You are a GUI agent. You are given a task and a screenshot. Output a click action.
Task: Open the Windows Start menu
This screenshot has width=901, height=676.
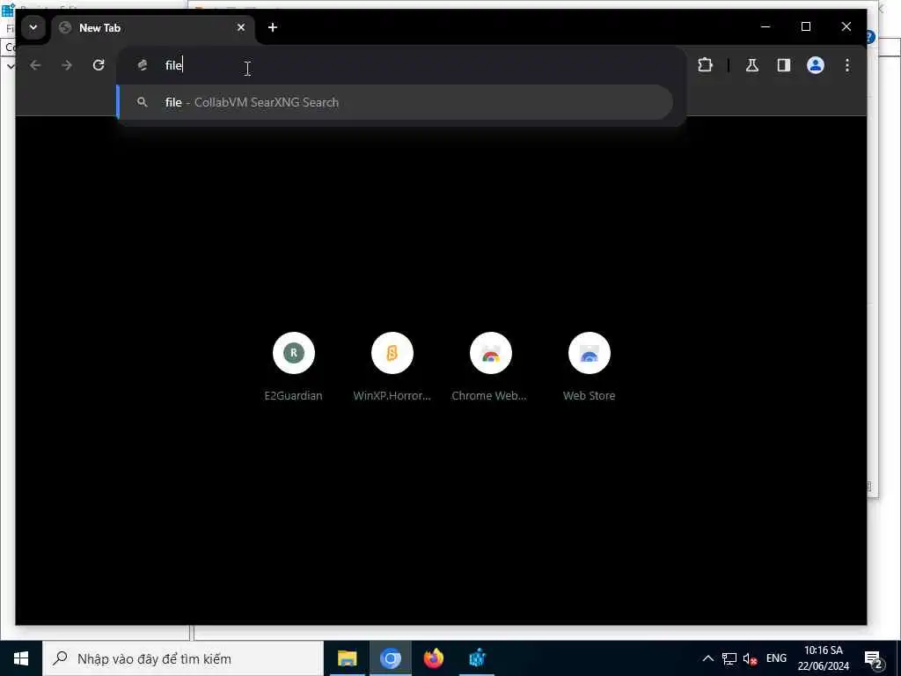point(21,658)
